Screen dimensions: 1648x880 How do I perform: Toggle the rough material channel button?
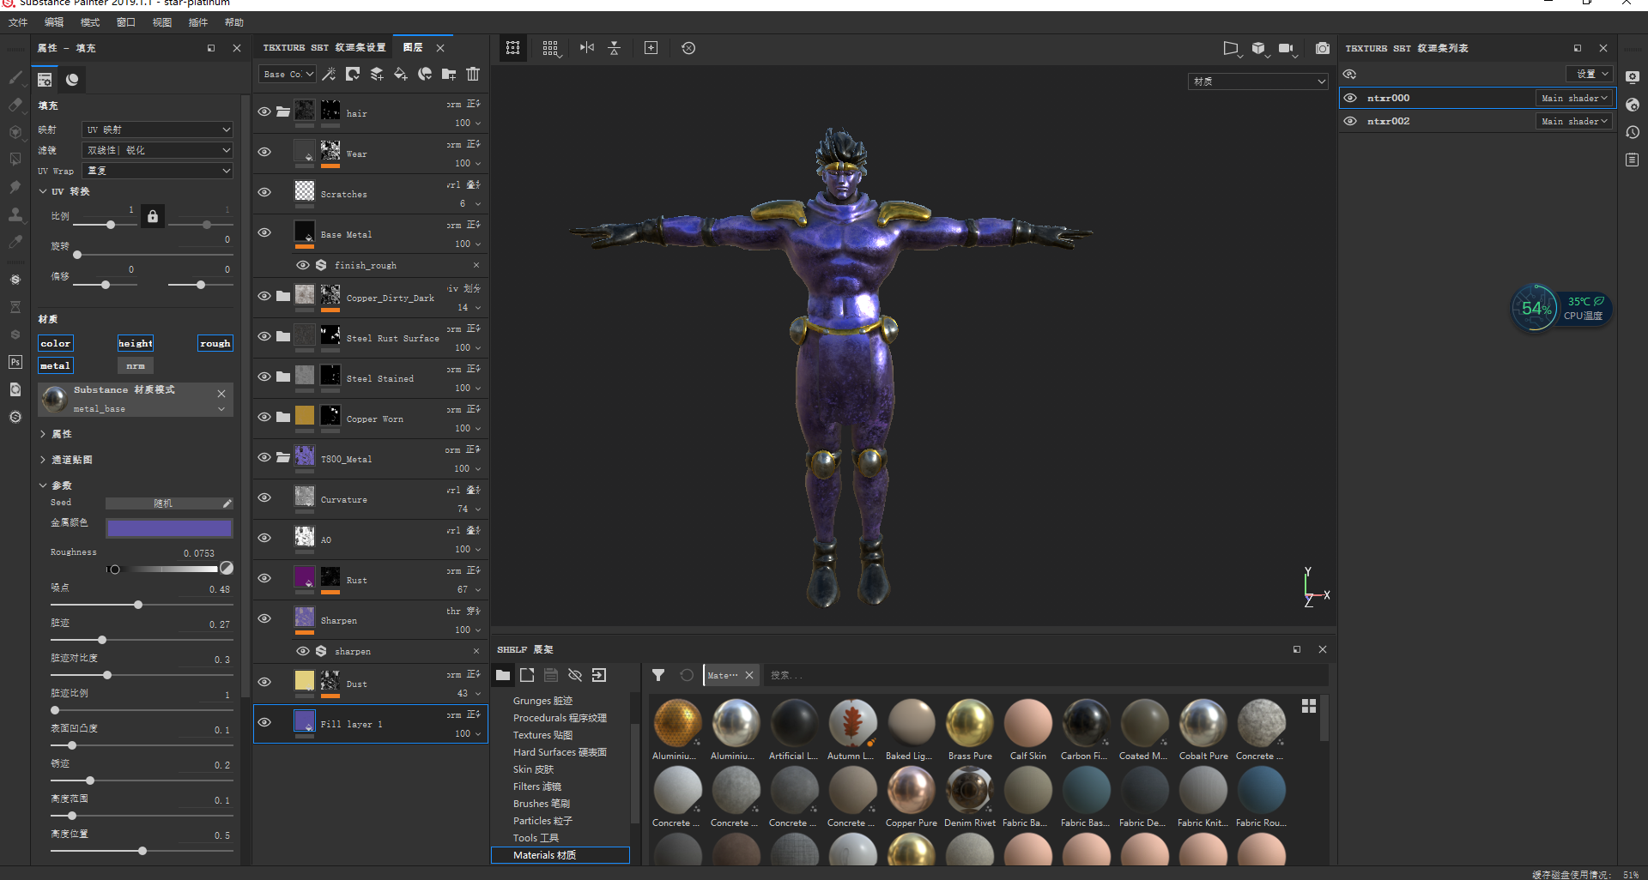click(215, 343)
